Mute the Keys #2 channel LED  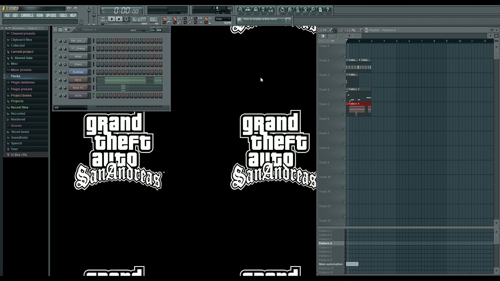click(x=56, y=88)
